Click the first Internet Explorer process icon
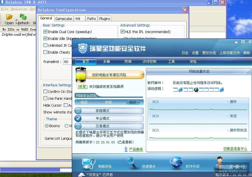 coord(181,90)
